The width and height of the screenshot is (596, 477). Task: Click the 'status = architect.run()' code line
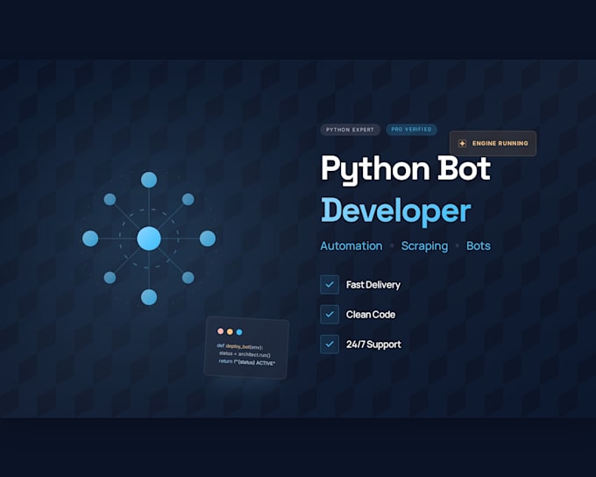click(245, 354)
